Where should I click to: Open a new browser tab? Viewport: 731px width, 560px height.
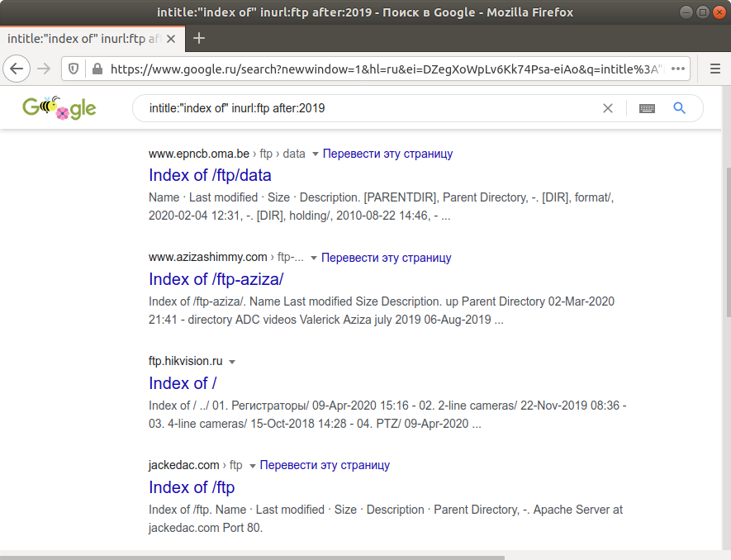[x=199, y=38]
